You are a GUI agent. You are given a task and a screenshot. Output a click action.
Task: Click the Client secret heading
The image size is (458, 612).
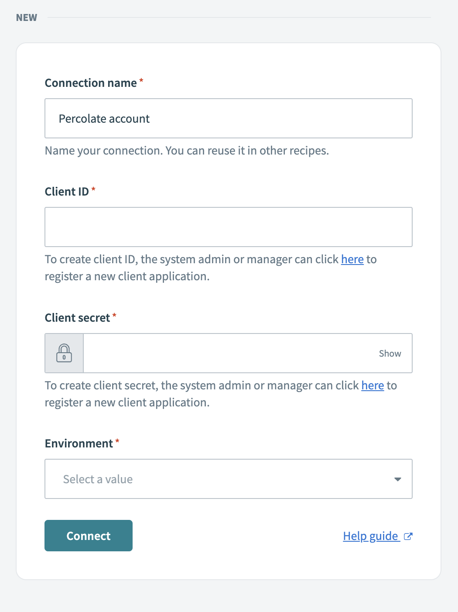click(x=78, y=317)
